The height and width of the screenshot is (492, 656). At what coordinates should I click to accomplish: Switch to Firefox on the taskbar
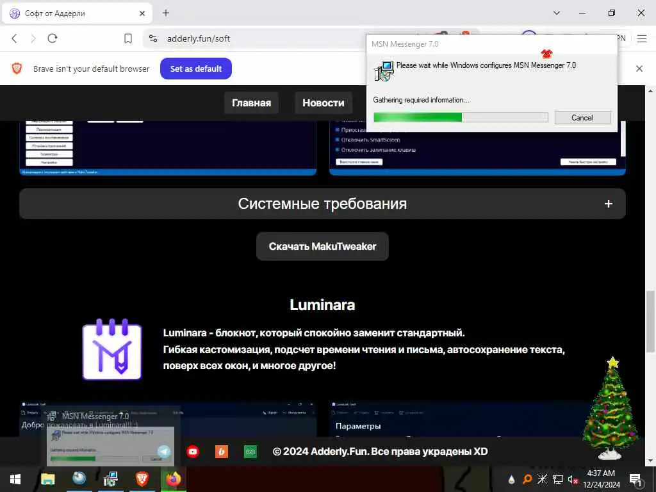click(x=173, y=479)
